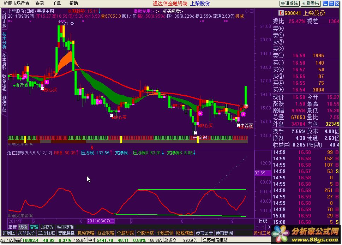Image resolution: width=342 pixels, height=245 pixels.
Task: Click the pink flower marker near 有行情
Action: click(25, 76)
